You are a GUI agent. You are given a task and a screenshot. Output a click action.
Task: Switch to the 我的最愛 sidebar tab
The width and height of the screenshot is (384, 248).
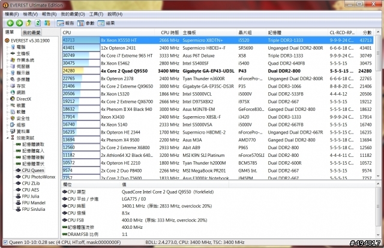click(x=31, y=32)
